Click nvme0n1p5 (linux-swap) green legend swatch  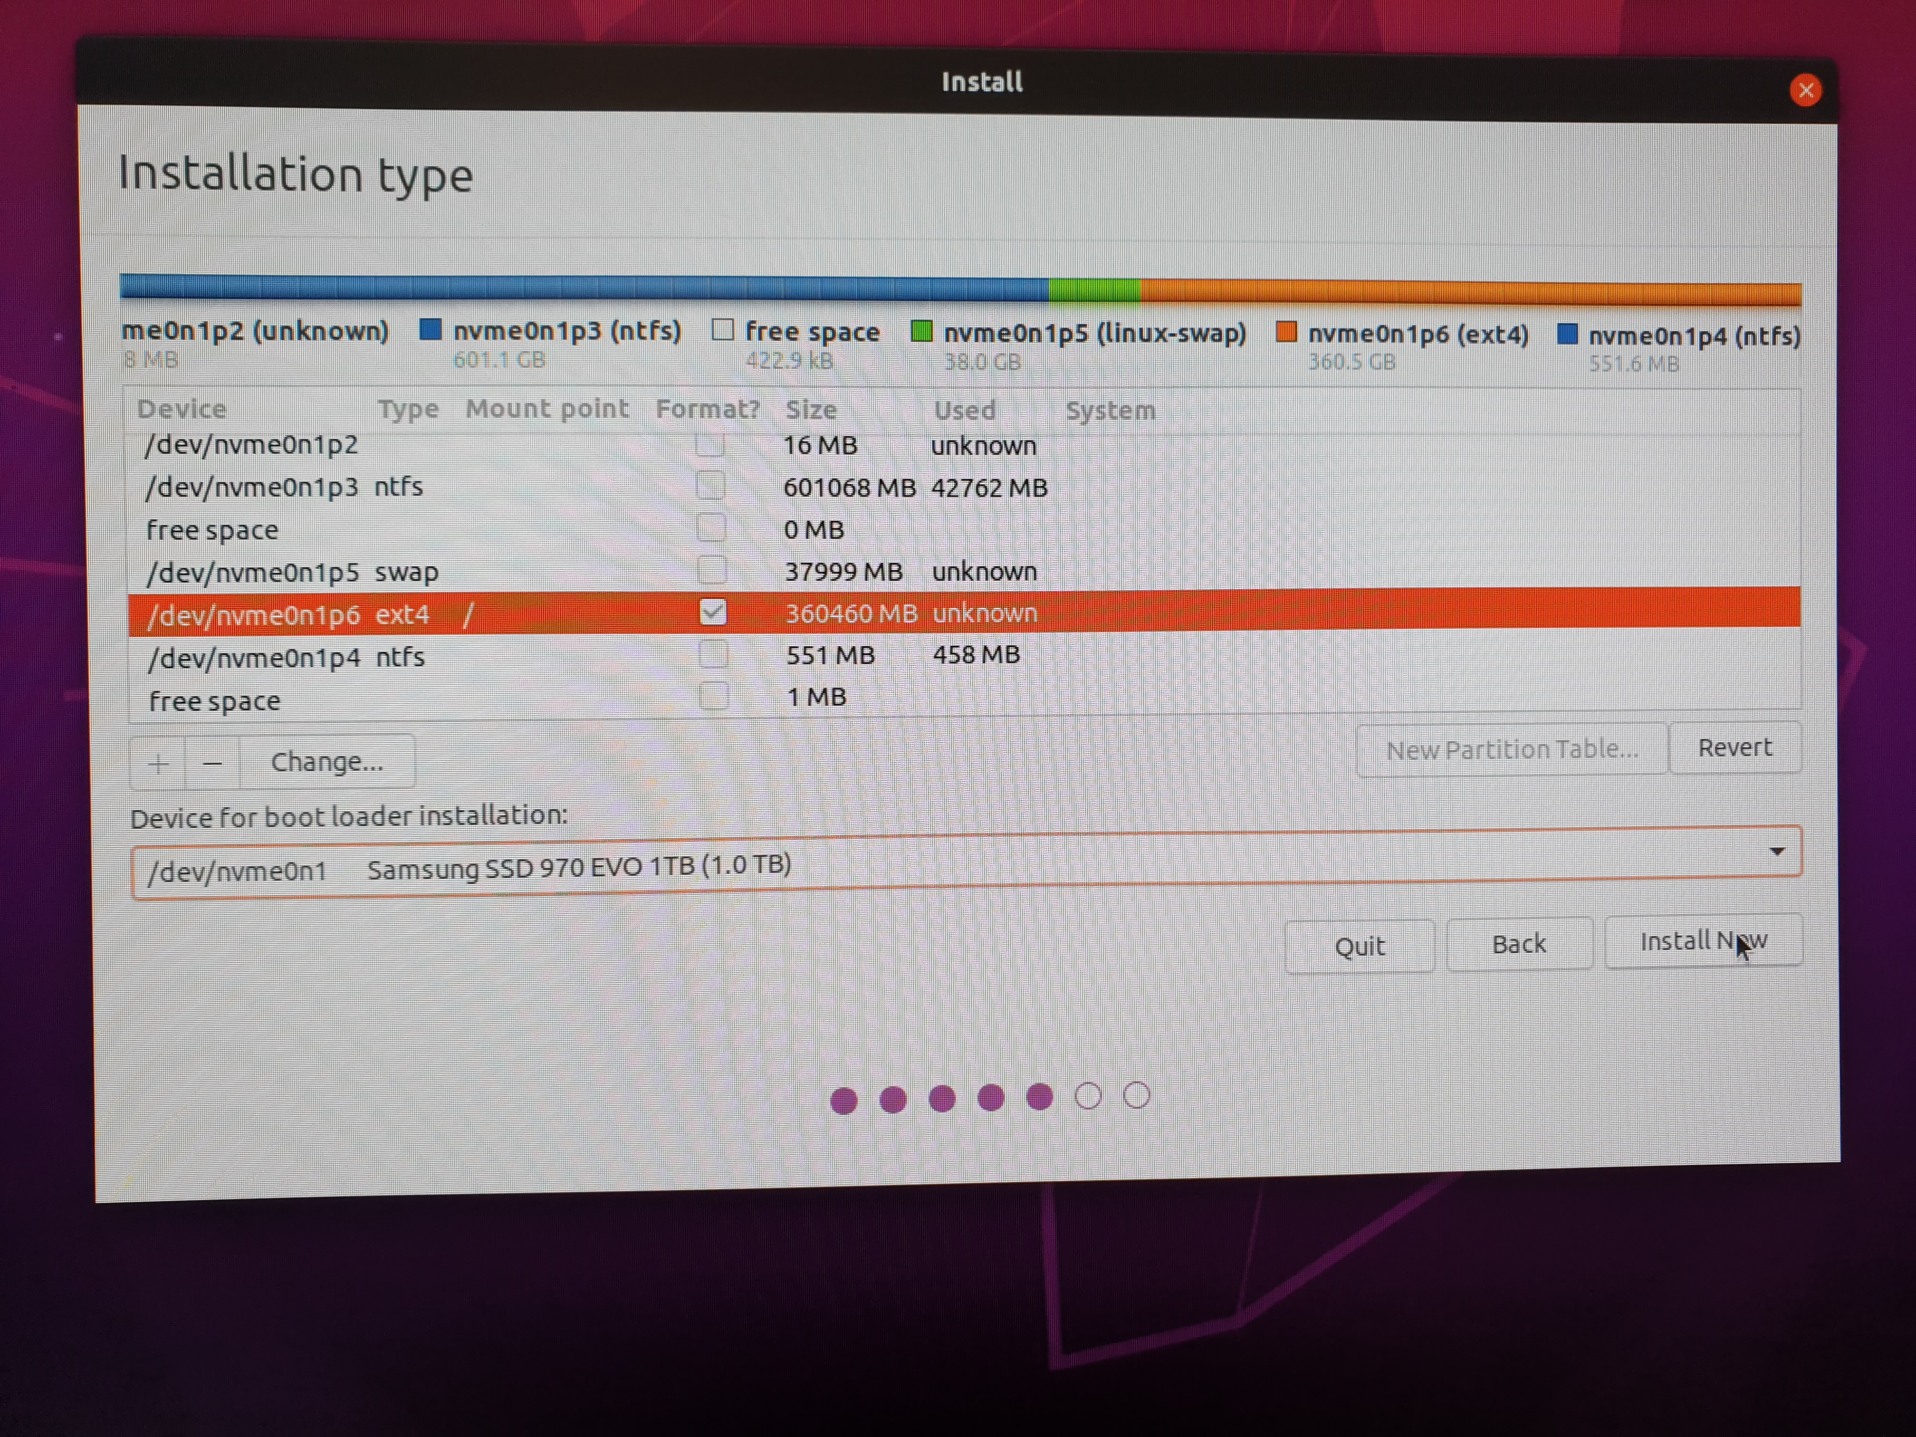point(921,331)
